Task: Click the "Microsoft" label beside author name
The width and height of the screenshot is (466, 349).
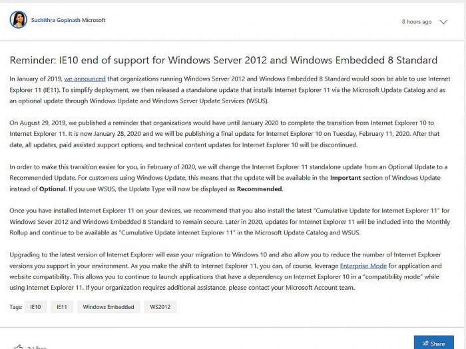Action: point(94,20)
